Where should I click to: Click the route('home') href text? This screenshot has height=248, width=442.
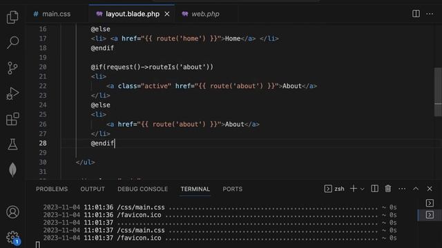(x=181, y=39)
